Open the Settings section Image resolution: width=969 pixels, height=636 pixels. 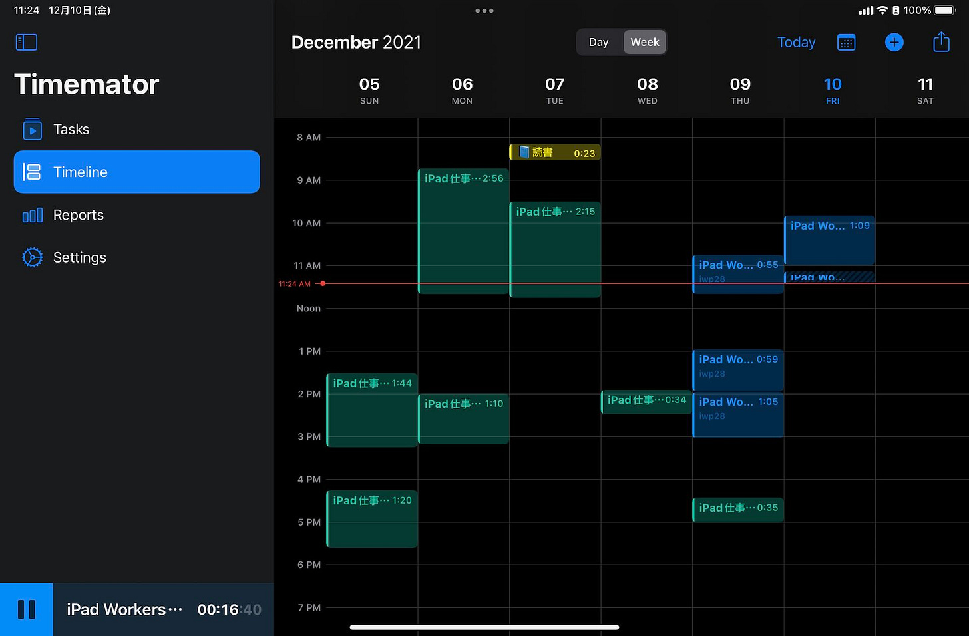point(136,257)
